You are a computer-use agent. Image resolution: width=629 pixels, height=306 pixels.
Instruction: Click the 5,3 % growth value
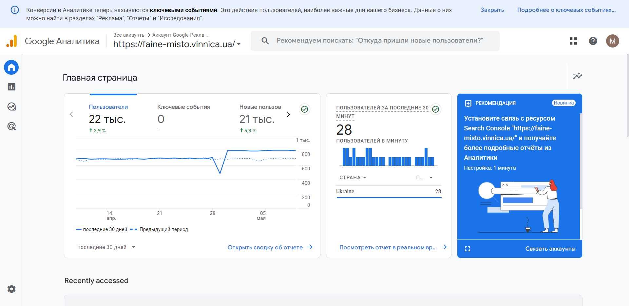248,130
